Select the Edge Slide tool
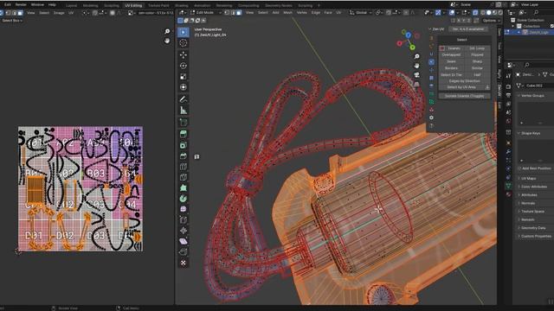Screen dimensions: 554x311 pyautogui.click(x=183, y=220)
